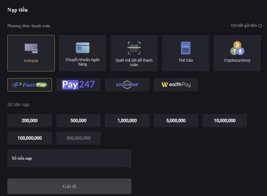The image size is (267, 196).
Task: Pick Quét mã QR để thanh toán option
Action: pos(134,53)
